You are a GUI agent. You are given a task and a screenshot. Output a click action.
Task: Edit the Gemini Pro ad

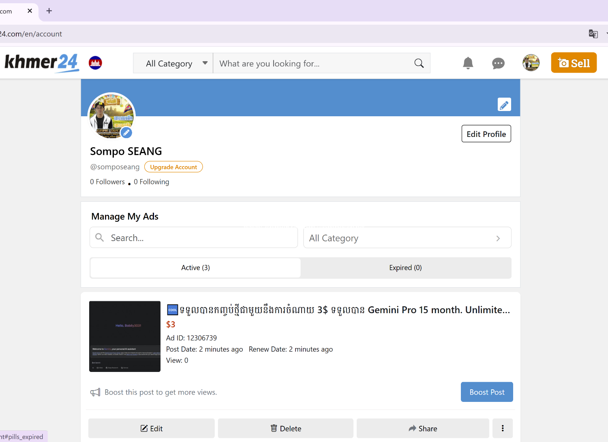point(152,428)
